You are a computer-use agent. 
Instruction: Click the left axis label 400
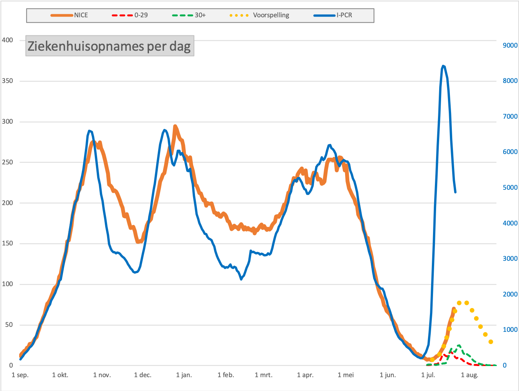pyautogui.click(x=7, y=40)
